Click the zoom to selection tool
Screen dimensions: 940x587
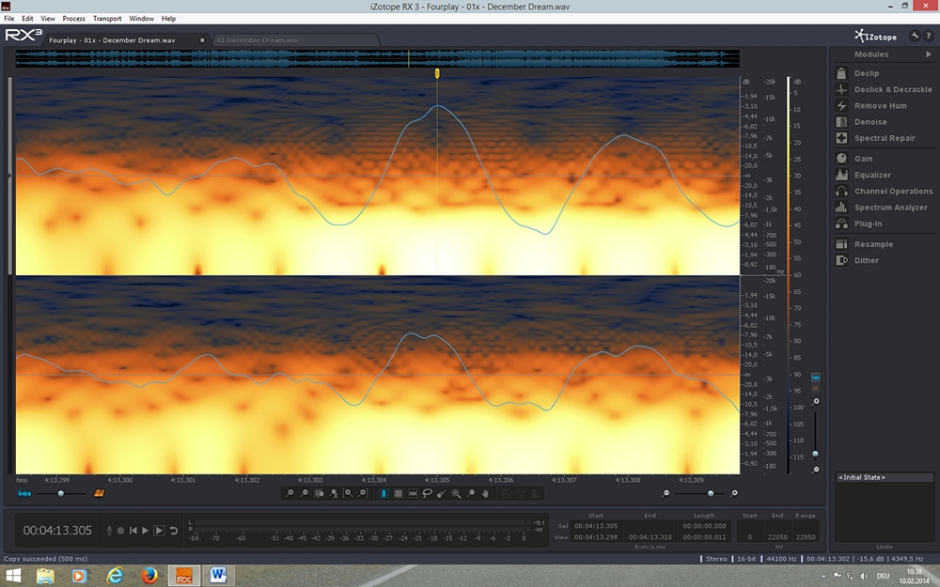pos(319,494)
